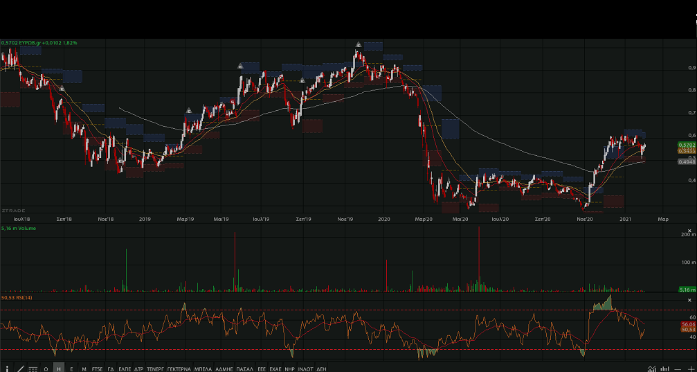The image size is (697, 372).
Task: Switch to the E weekly timeframe
Action: (x=72, y=369)
